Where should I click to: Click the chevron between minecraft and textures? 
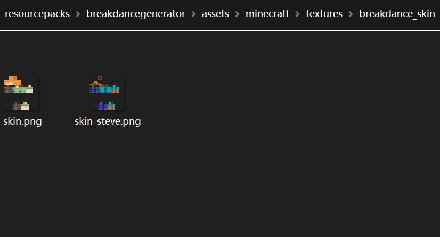pyautogui.click(x=298, y=14)
